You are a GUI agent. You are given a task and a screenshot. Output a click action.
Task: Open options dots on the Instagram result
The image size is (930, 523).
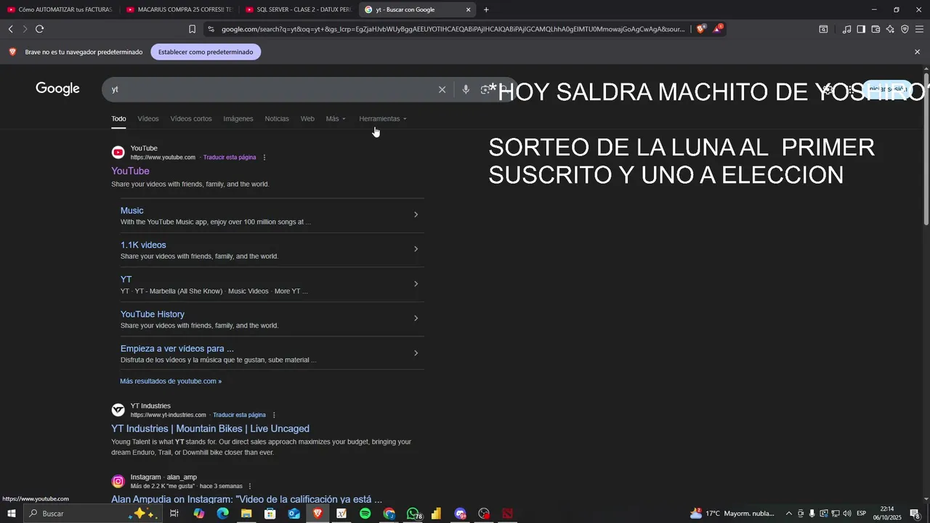tap(250, 486)
